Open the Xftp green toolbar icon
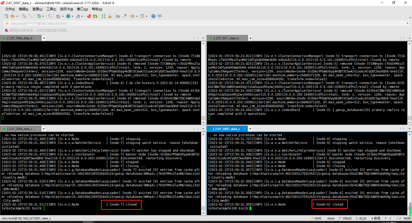The width and height of the screenshot is (412, 223). click(95, 16)
